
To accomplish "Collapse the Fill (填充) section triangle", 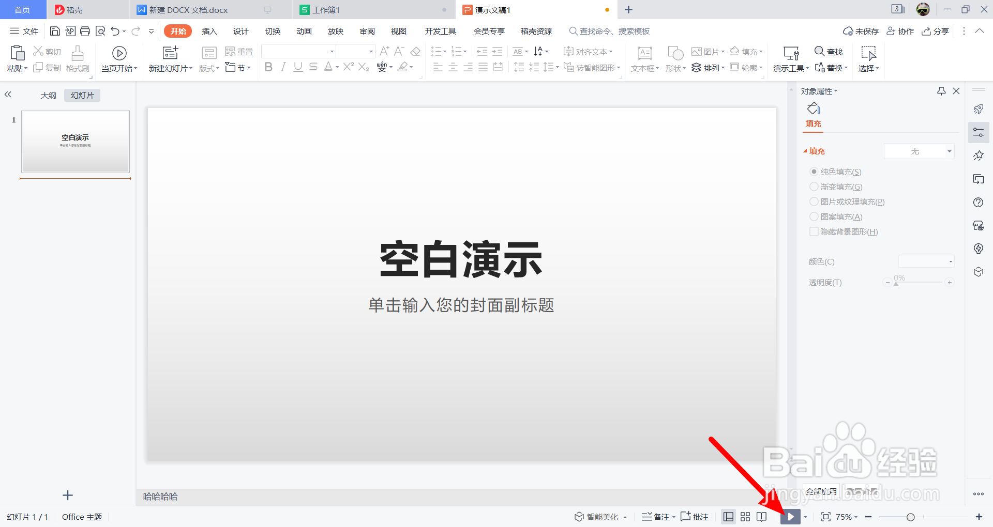I will click(805, 151).
